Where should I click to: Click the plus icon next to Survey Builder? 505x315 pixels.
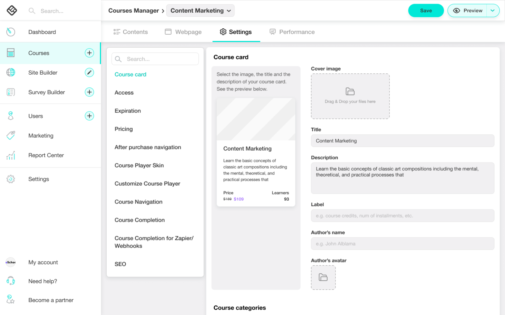(x=89, y=92)
